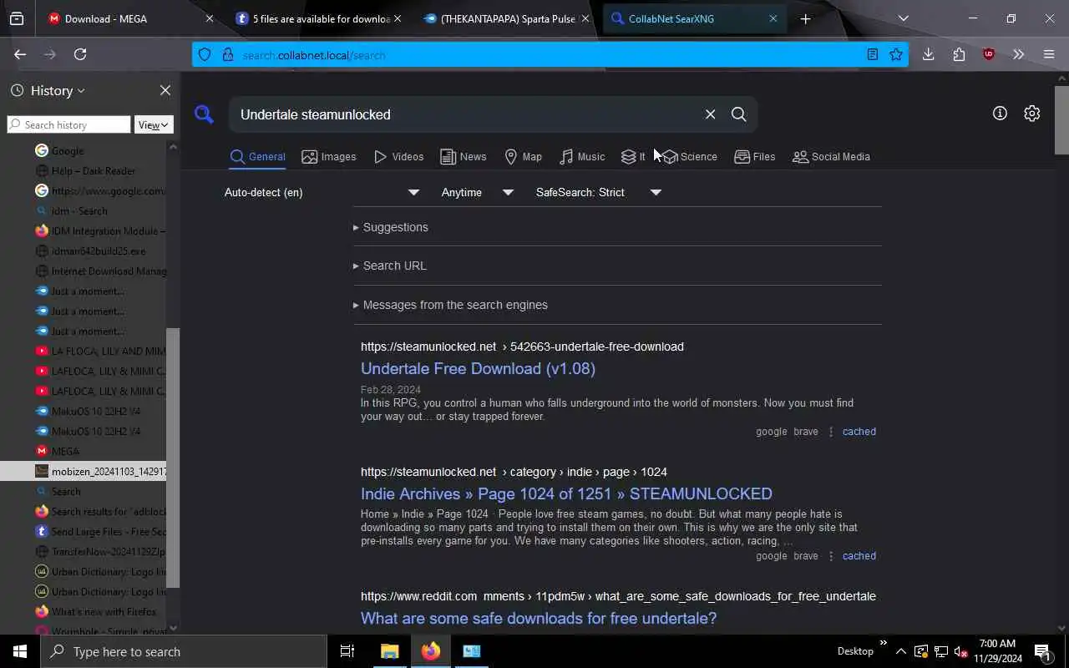Switch to Videos search category
The height and width of the screenshot is (668, 1069).
[399, 156]
